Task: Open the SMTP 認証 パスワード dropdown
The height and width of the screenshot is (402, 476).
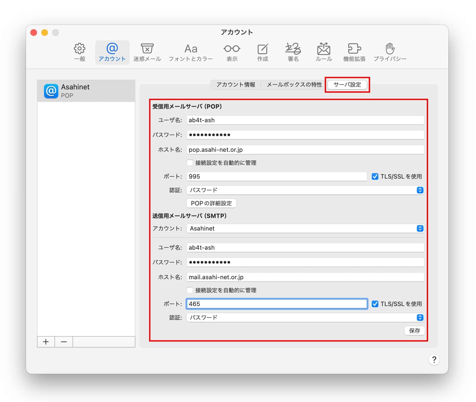Action: click(305, 317)
